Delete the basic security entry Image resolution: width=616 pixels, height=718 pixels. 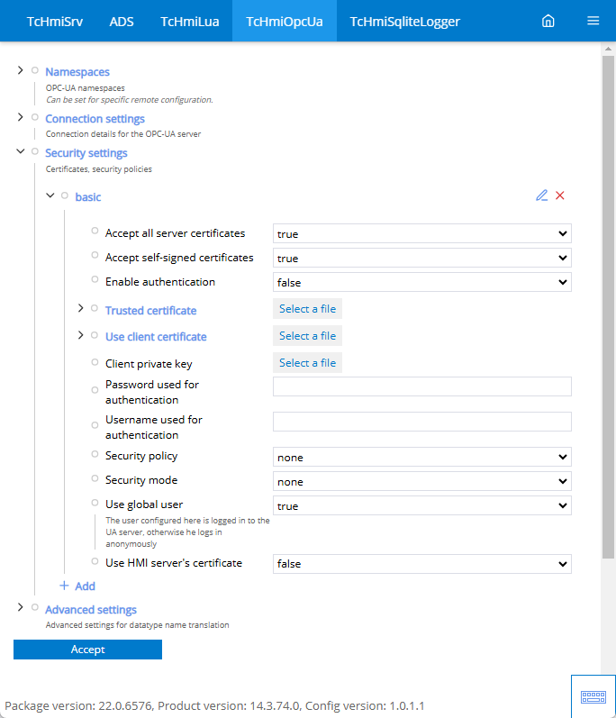point(559,195)
